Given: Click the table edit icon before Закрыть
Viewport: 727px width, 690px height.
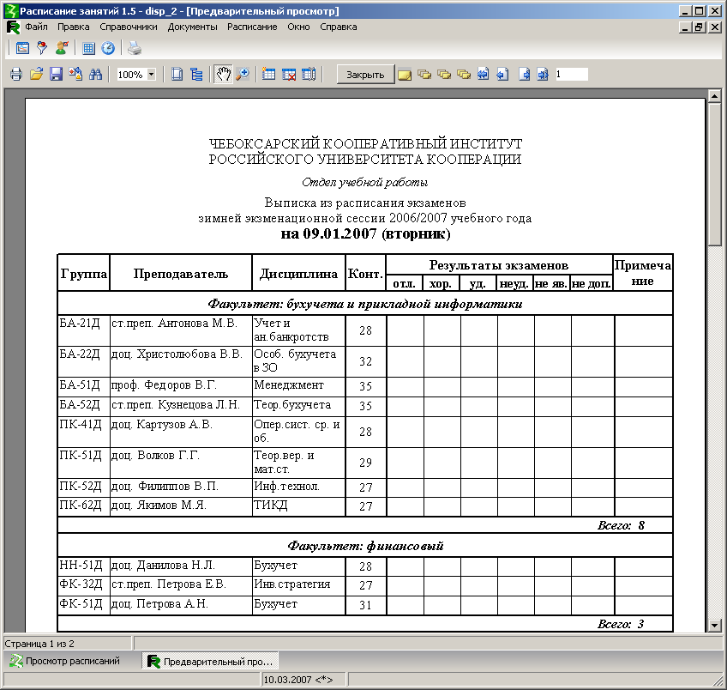Looking at the screenshot, I should (x=309, y=75).
